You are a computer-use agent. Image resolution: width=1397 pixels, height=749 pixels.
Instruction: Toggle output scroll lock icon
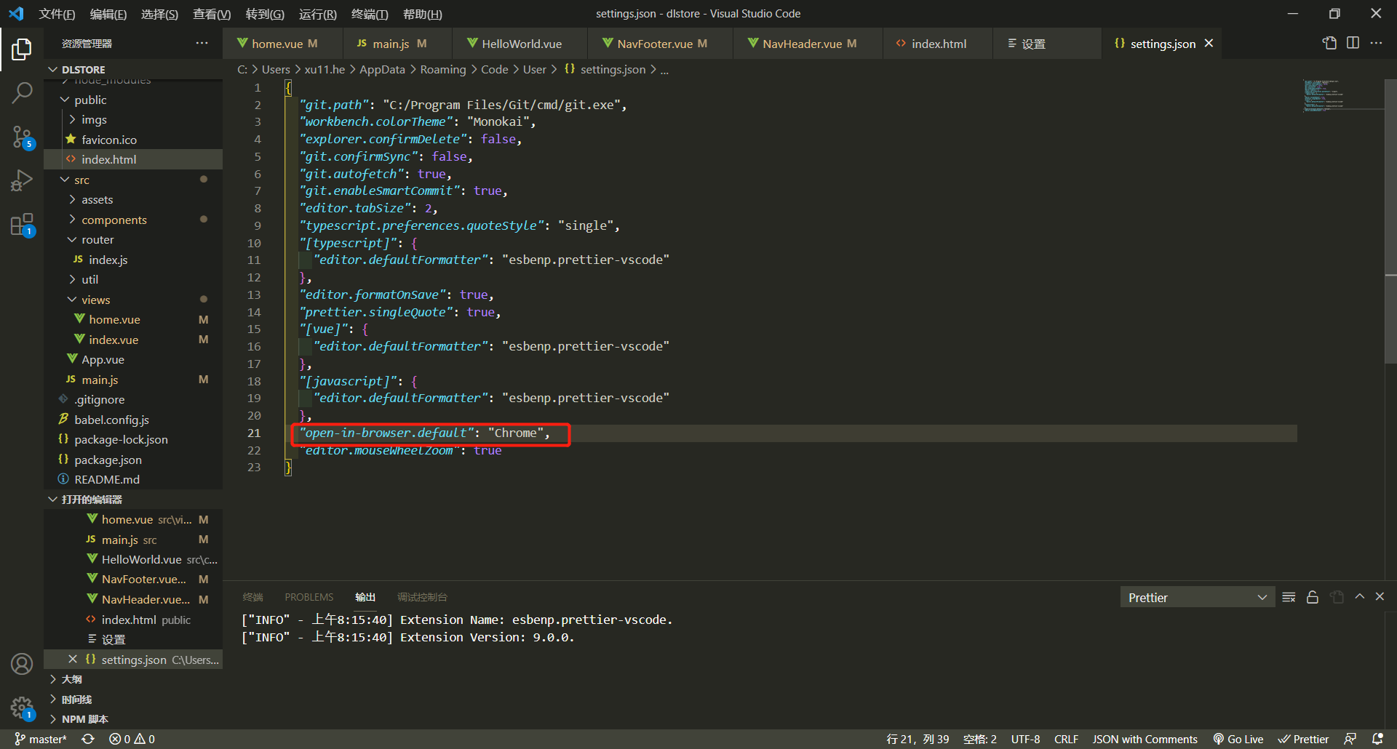(1313, 597)
